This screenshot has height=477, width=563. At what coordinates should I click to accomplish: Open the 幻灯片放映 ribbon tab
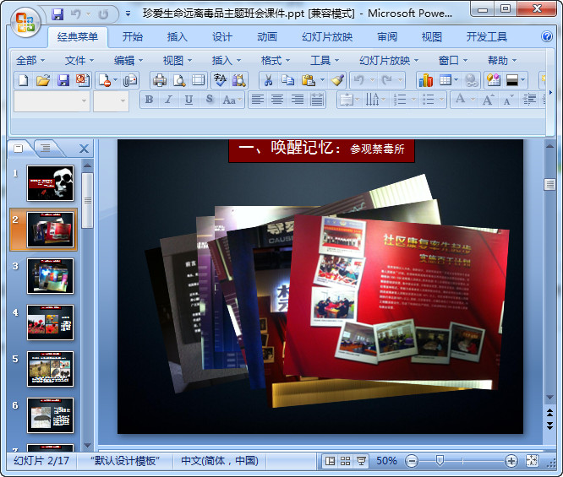(327, 36)
